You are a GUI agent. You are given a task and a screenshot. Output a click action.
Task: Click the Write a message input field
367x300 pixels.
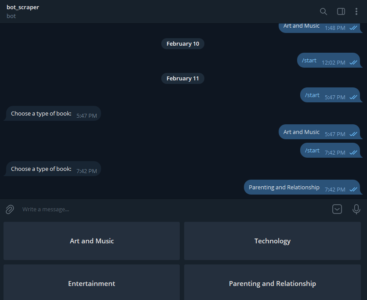pyautogui.click(x=132, y=209)
